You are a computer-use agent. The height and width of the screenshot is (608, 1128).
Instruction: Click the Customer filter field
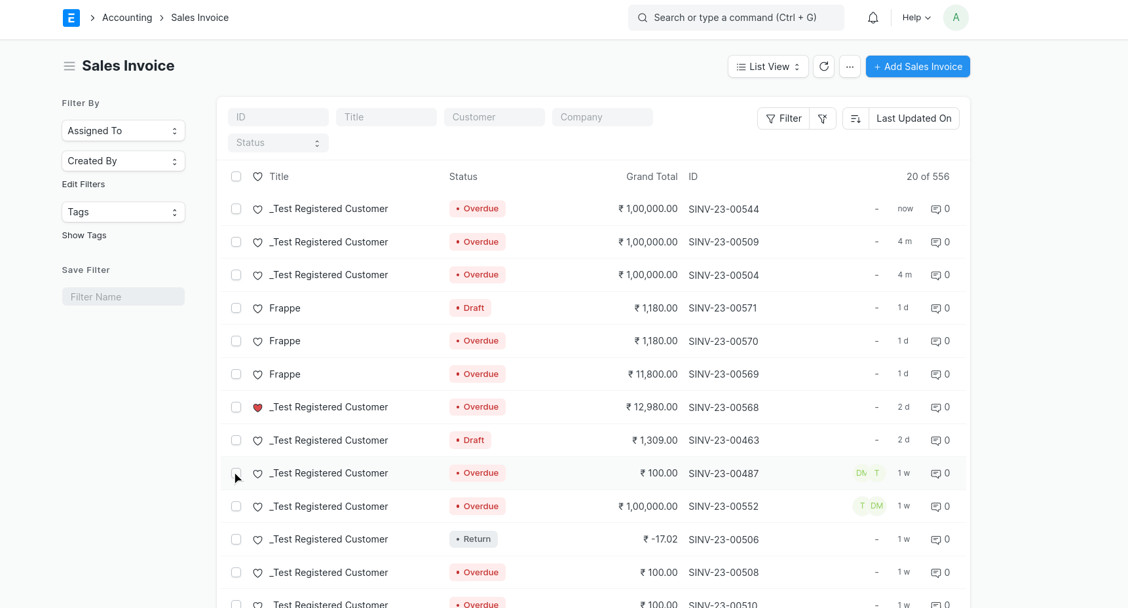point(495,117)
